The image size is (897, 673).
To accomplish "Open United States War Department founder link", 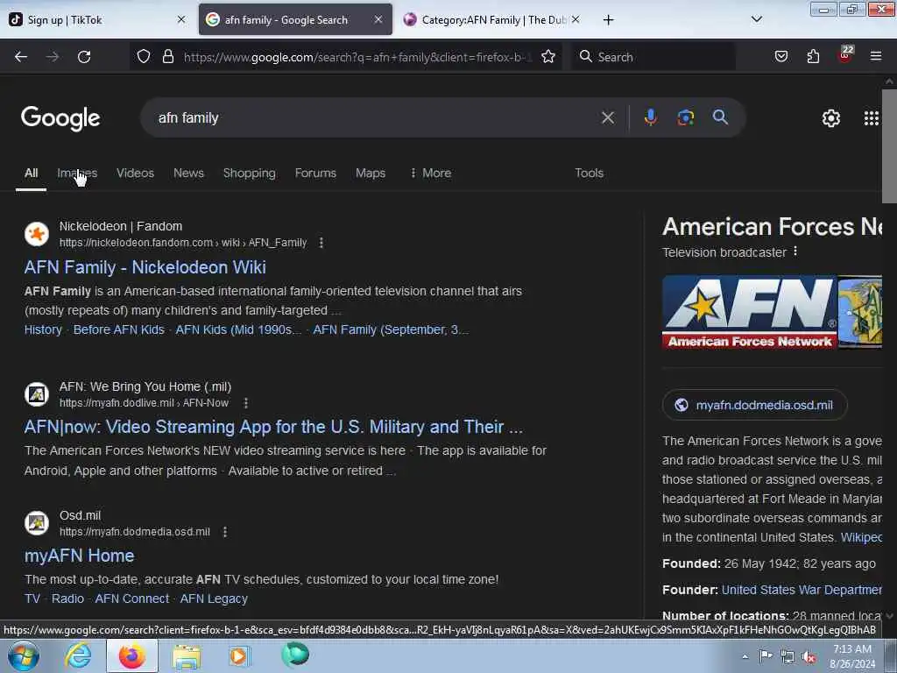I will pos(802,590).
